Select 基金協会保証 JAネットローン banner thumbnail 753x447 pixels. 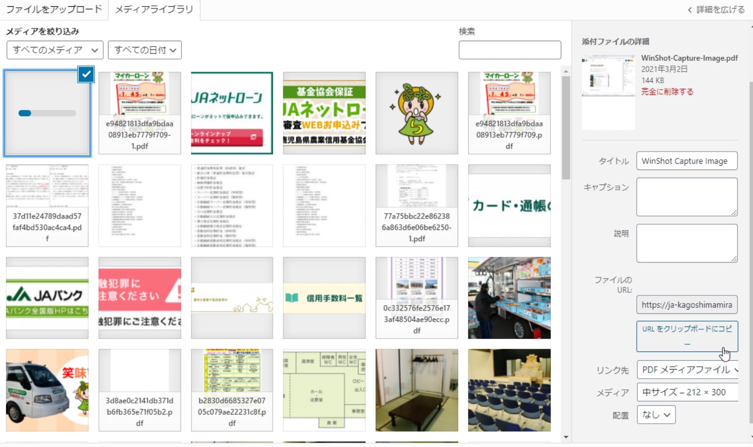[324, 113]
